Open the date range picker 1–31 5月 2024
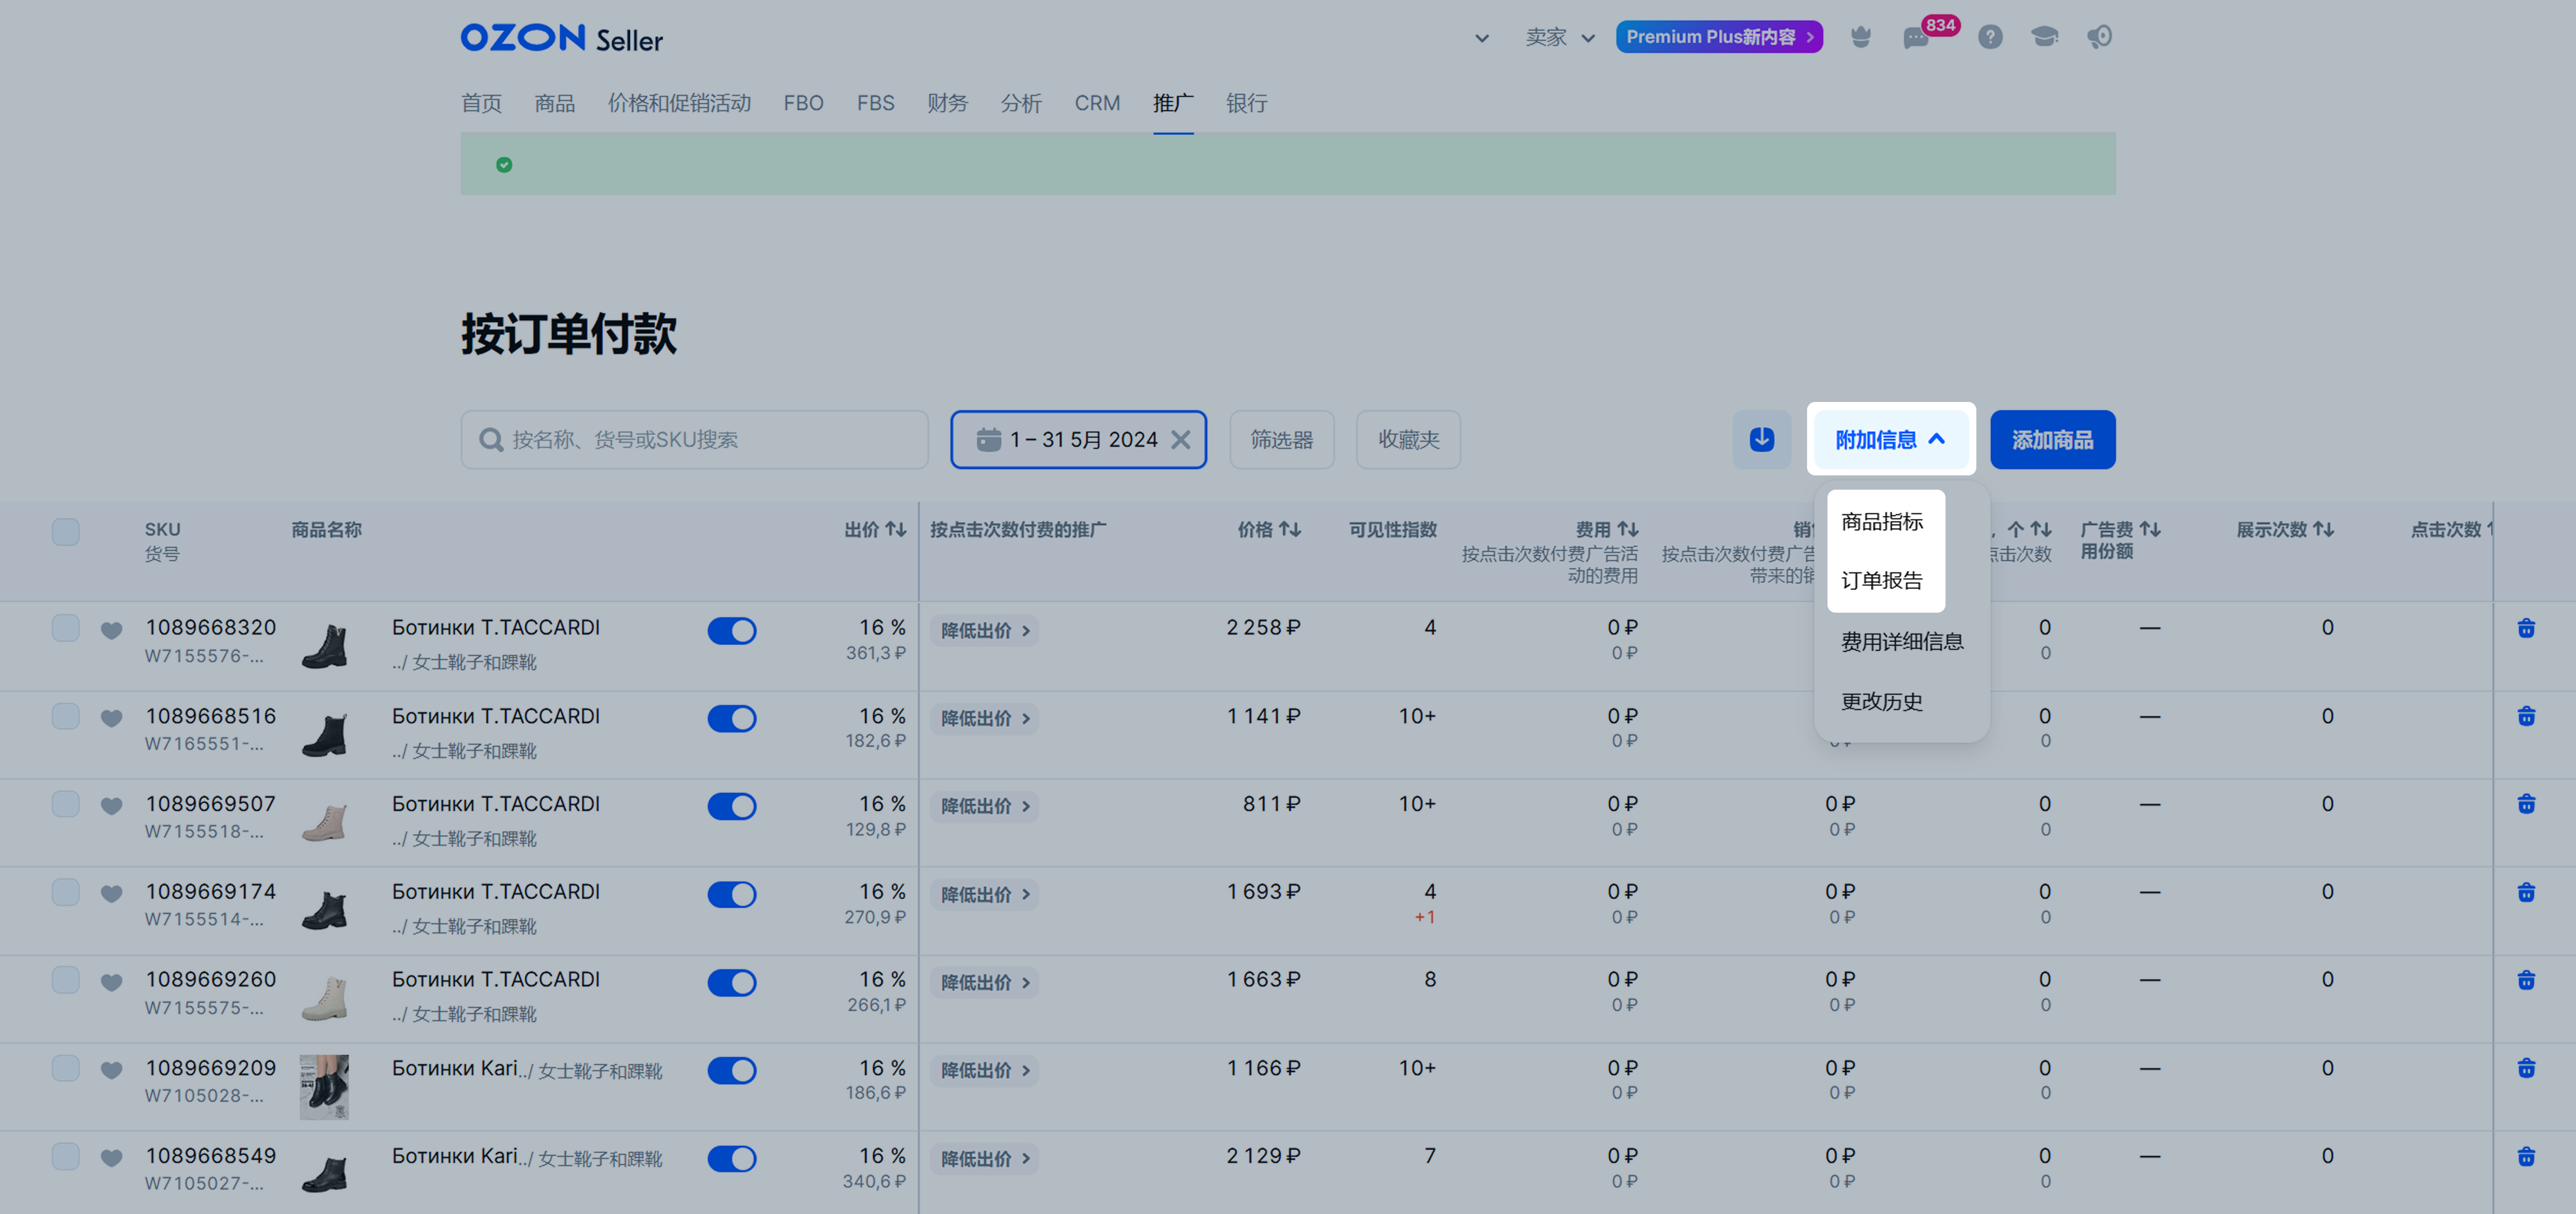The image size is (2576, 1214). [1078, 439]
